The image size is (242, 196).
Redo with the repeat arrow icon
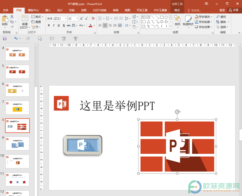28,38
